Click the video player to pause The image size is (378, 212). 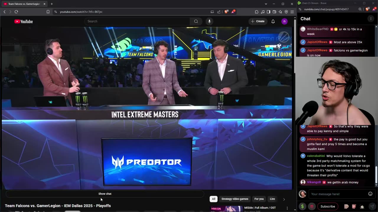click(147, 108)
